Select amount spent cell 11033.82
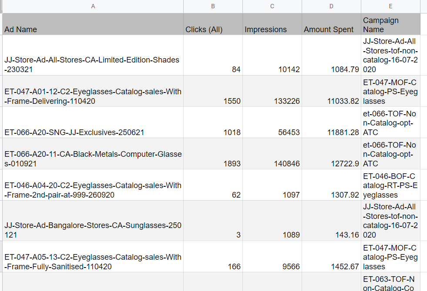 click(331, 91)
